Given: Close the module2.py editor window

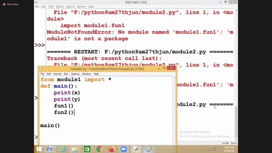Looking at the screenshot, I should click(171, 68).
